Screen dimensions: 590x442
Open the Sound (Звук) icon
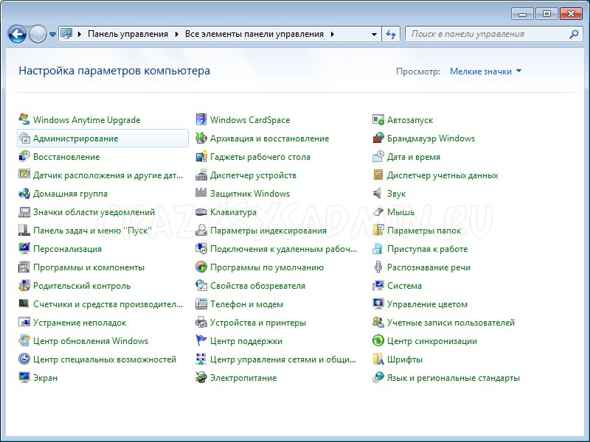378,194
